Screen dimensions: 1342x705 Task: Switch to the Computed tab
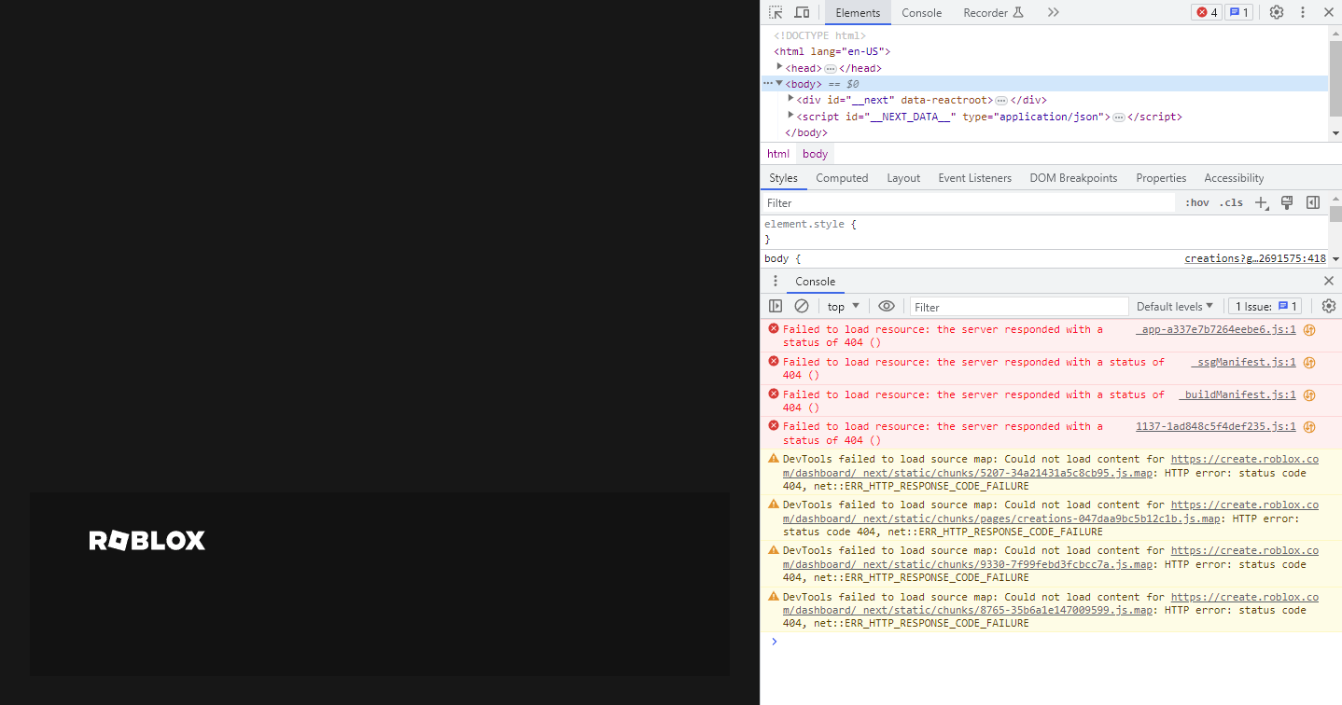tap(841, 178)
